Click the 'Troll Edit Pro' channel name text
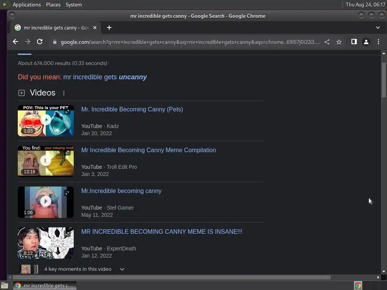 [122, 167]
